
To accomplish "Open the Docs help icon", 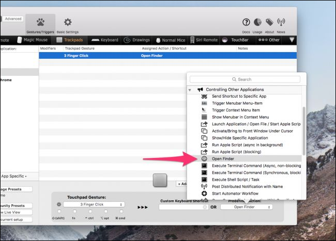I will [x=246, y=22].
